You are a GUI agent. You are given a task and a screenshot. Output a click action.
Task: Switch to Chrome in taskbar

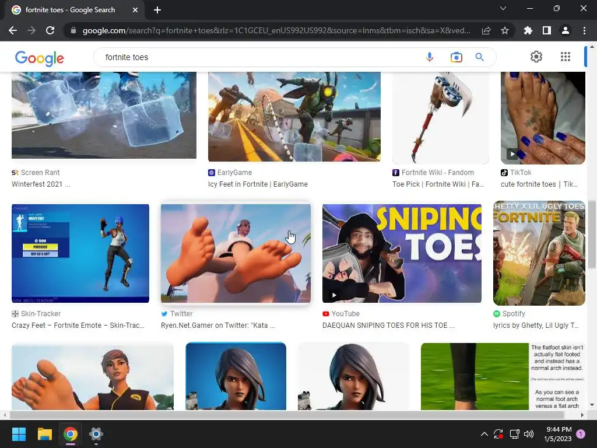click(71, 434)
